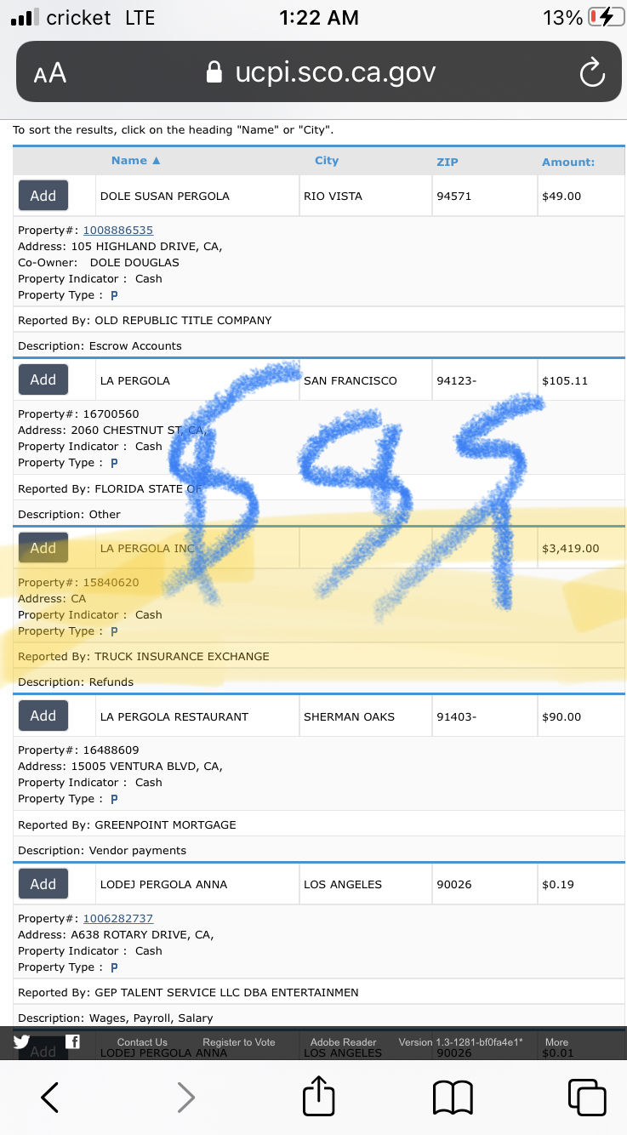Viewport: 627px width, 1135px height.
Task: Add the LODEJ PERGOLA ANNA $0.19 property
Action: [43, 885]
